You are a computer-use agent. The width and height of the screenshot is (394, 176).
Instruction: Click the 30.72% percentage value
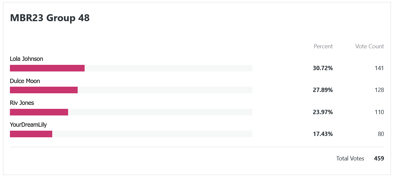[323, 68]
